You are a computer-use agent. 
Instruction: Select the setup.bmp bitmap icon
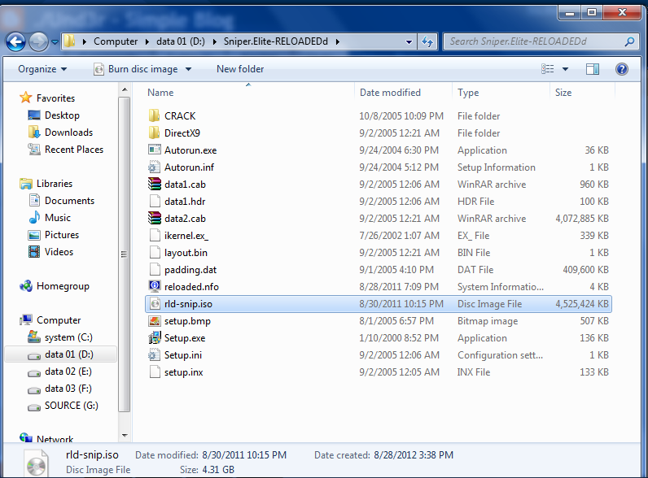(x=154, y=321)
